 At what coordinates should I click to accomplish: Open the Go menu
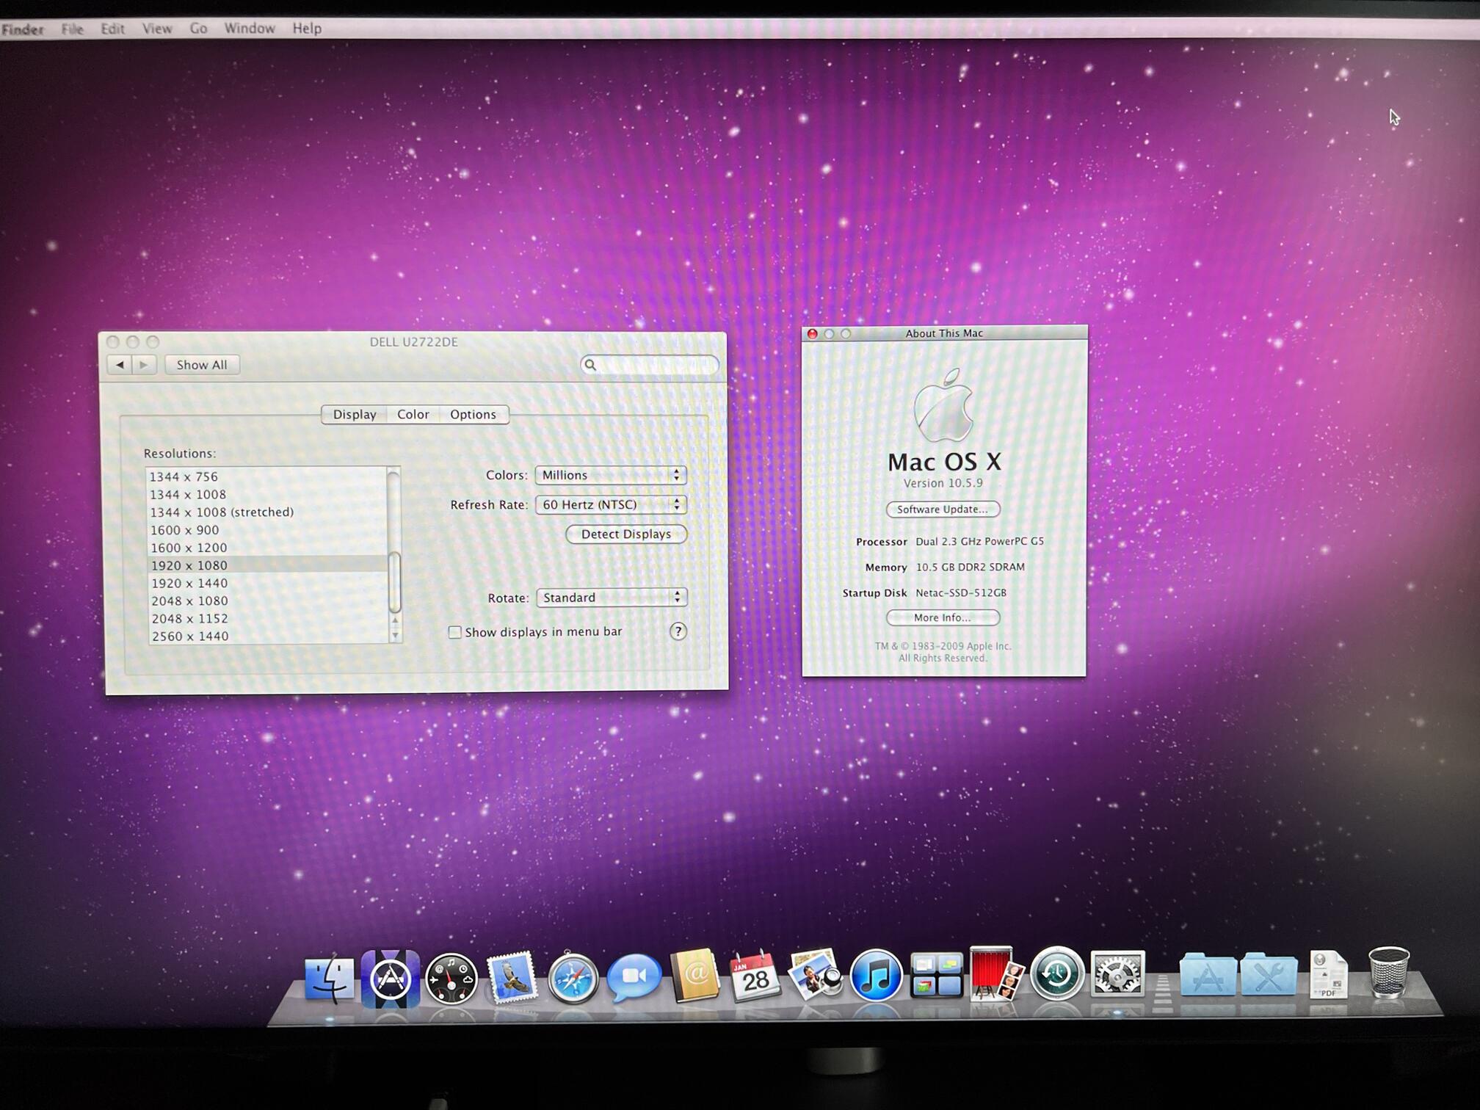click(198, 28)
